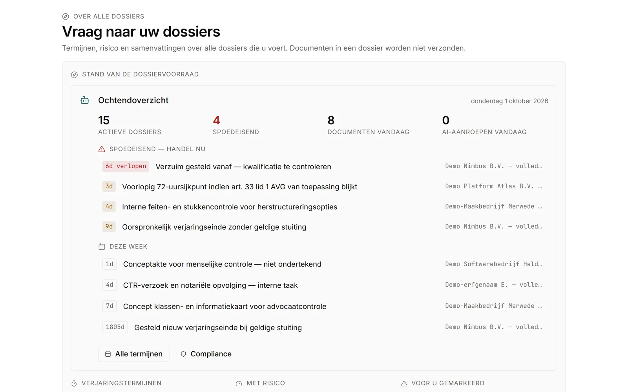Click the 15 ACTIEVE DOSSIERS statistic
The height and width of the screenshot is (392, 628).
(130, 125)
